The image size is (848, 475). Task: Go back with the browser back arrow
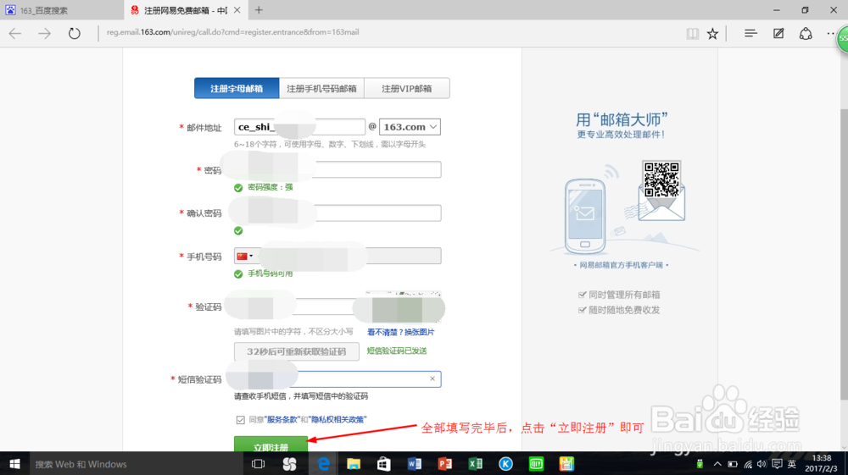click(15, 34)
